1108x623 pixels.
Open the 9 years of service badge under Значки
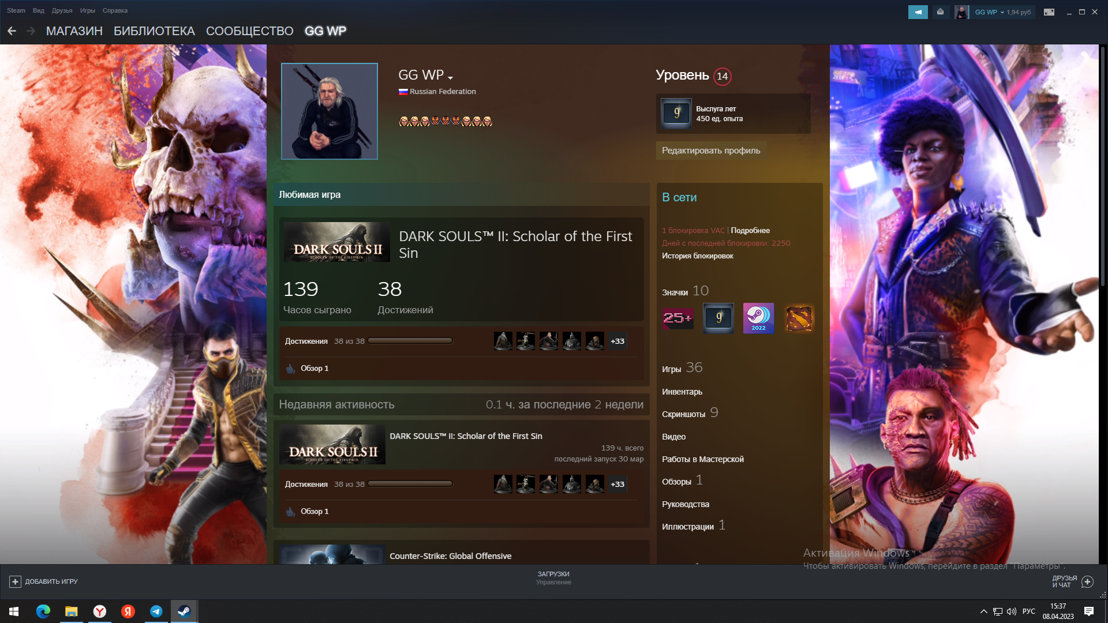pyautogui.click(x=718, y=318)
